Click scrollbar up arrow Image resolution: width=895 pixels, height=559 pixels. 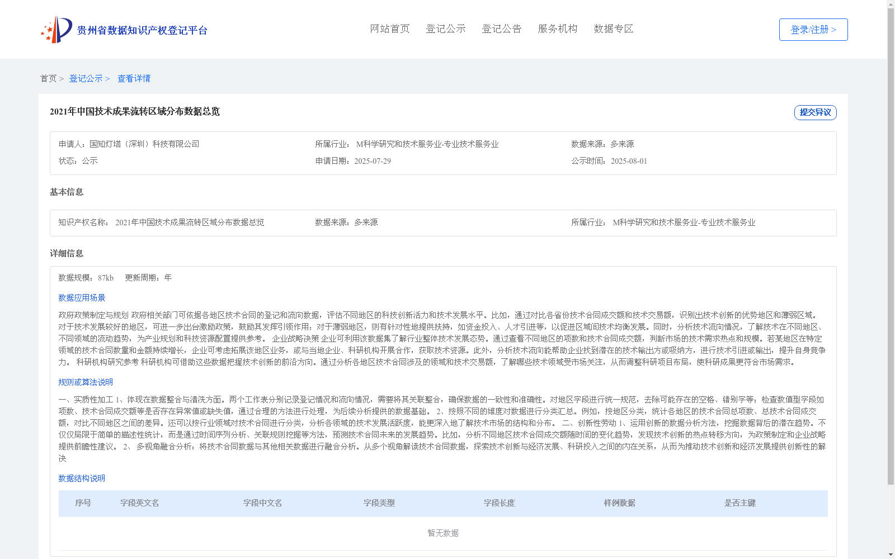click(x=891, y=3)
